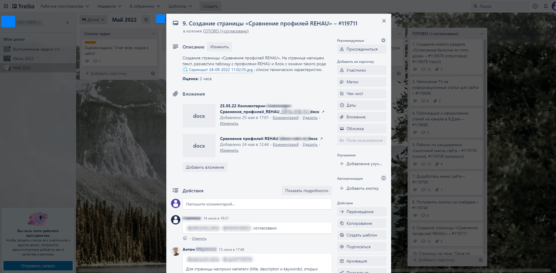The width and height of the screenshot is (556, 273).
Task: Add reaction to согласовано comment
Action: 185,238
